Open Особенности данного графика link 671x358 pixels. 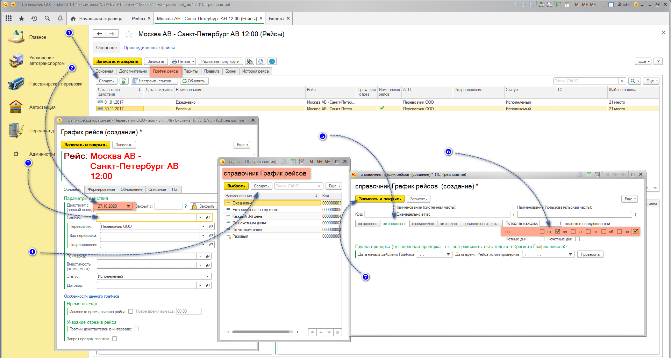[x=91, y=296]
